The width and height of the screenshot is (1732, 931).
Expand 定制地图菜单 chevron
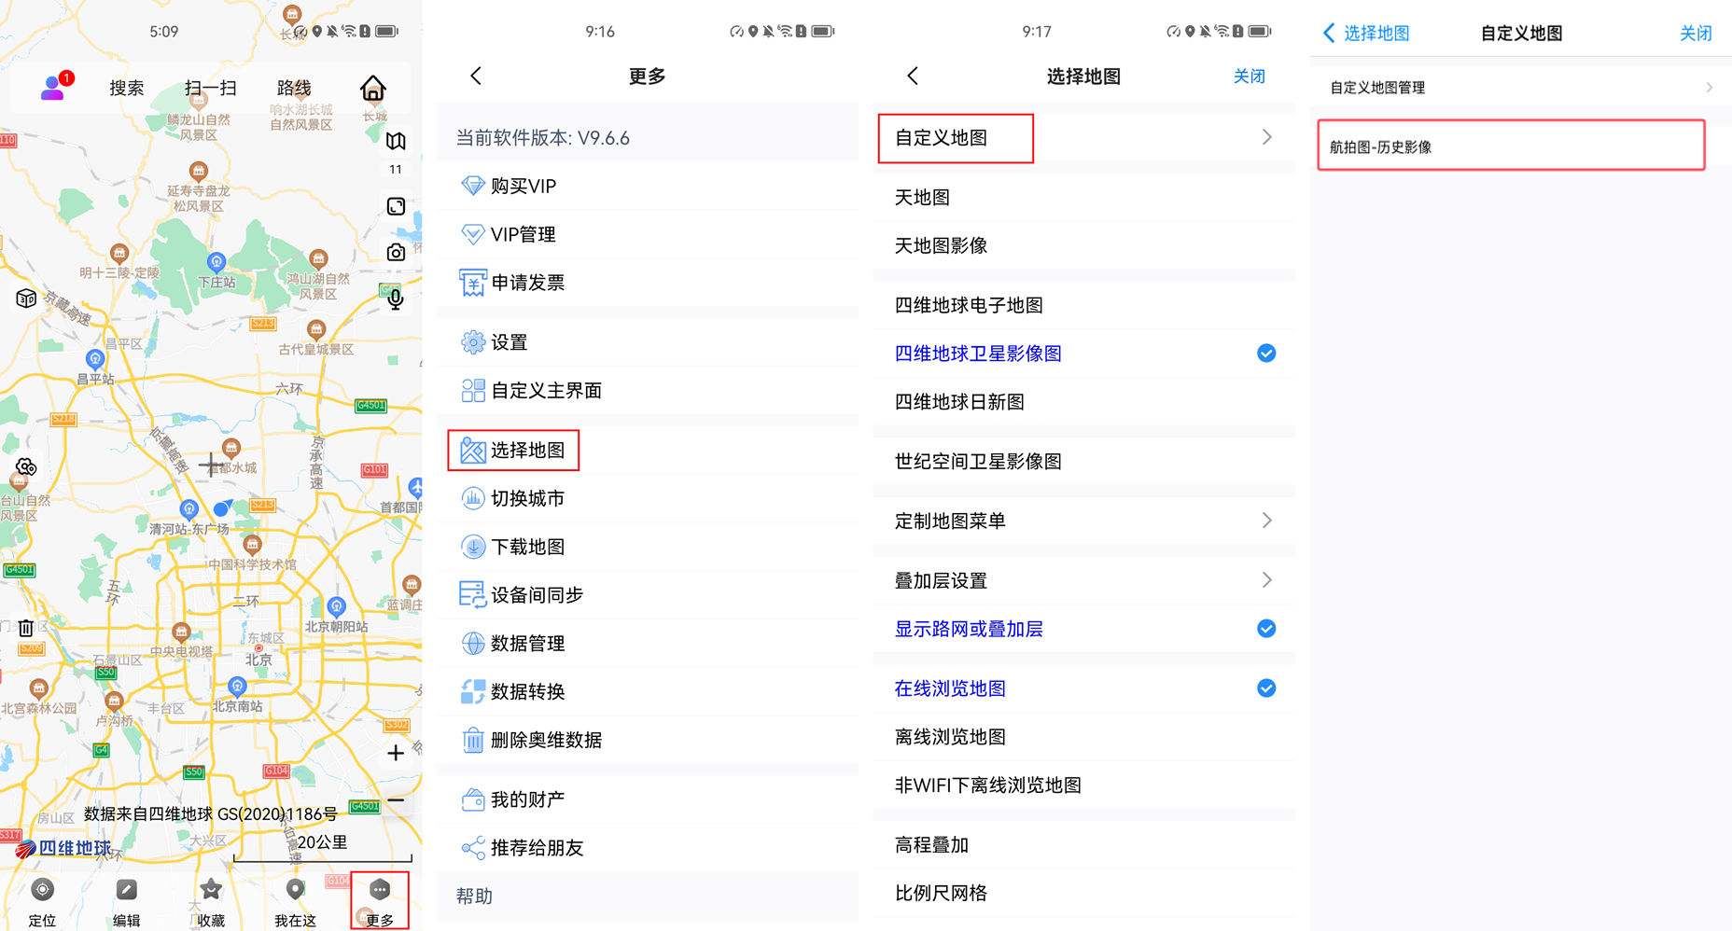point(1265,521)
